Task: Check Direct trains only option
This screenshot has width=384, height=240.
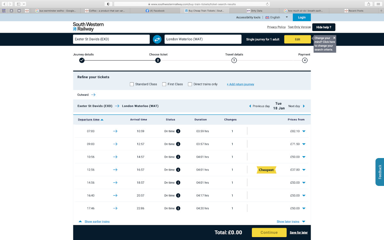Action: point(190,84)
